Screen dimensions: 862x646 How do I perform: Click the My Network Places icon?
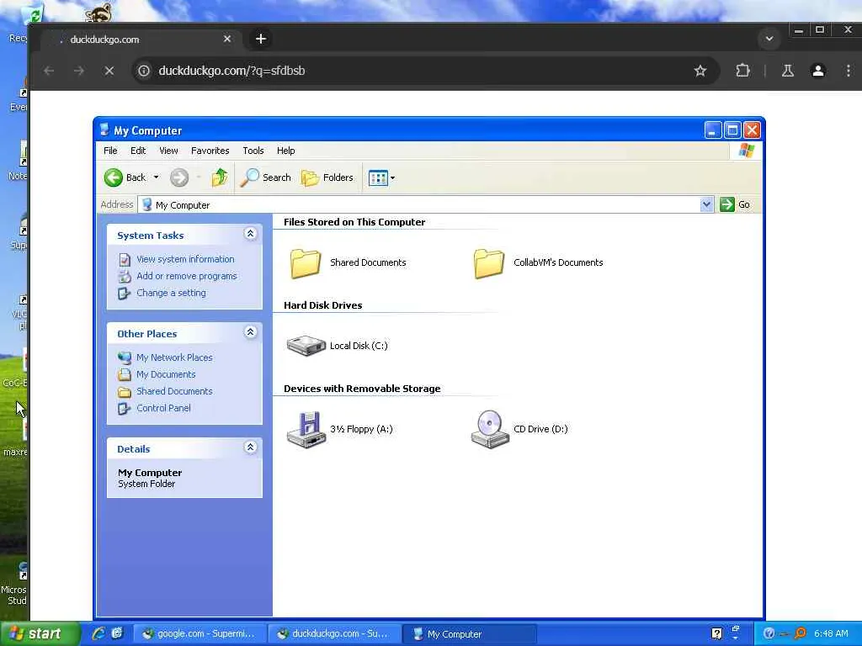(125, 357)
